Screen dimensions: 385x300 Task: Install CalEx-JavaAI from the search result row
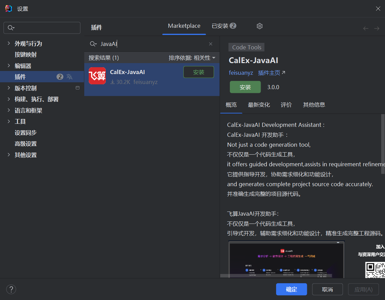[199, 72]
